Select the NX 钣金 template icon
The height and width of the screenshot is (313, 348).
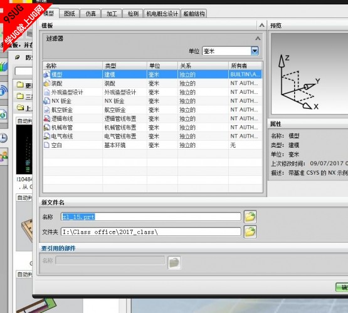pos(47,101)
